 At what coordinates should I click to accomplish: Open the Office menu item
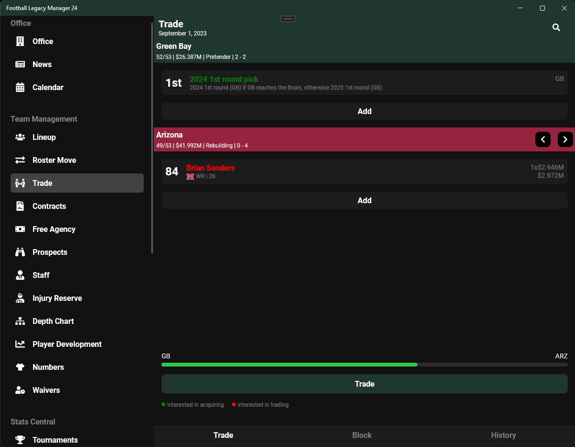[77, 41]
